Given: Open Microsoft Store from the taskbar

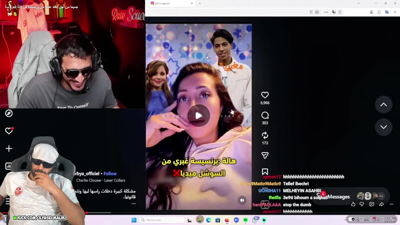Looking at the screenshot, I should [218, 220].
